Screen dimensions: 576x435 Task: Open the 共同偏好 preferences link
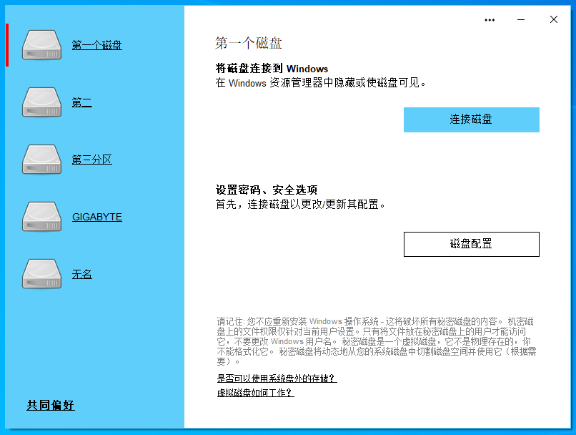[51, 406]
